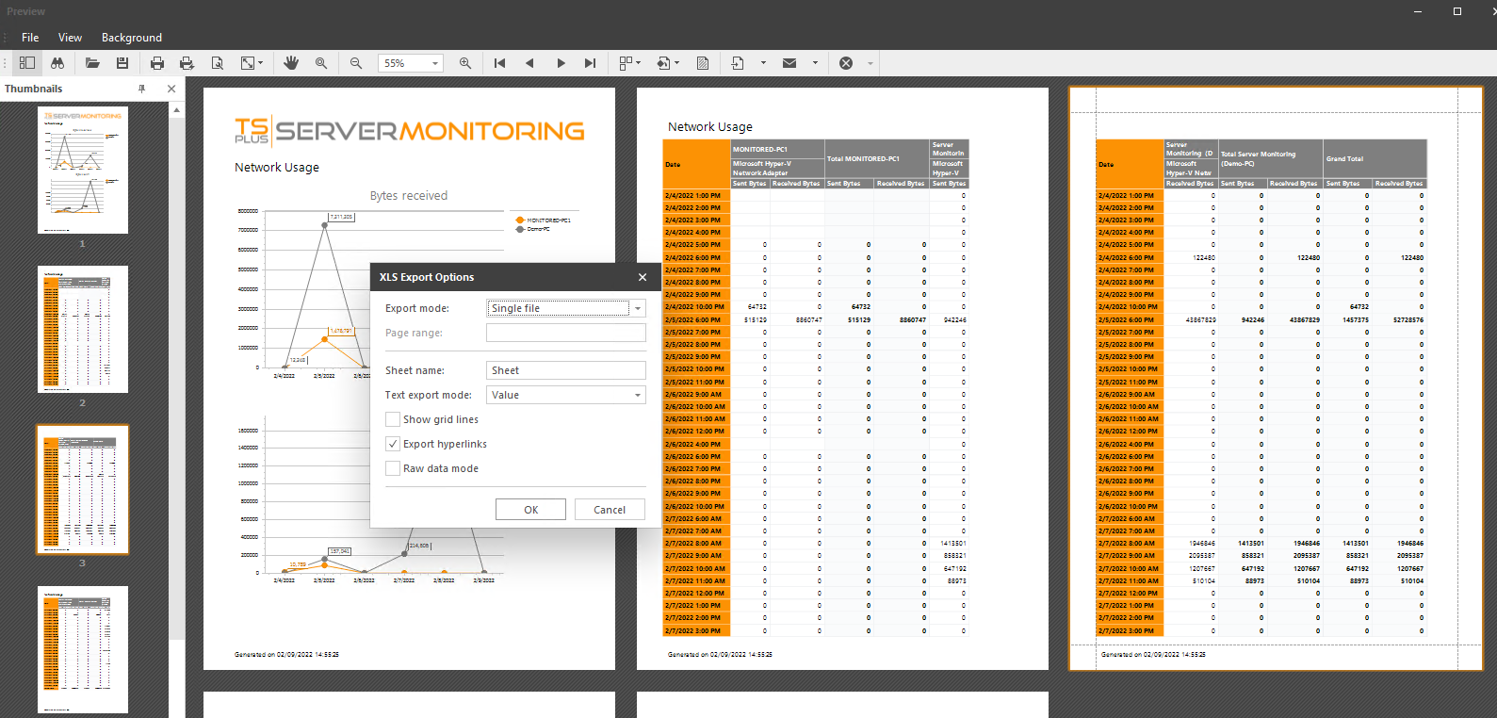Click the Open folder icon
The width and height of the screenshot is (1497, 718).
click(x=92, y=63)
